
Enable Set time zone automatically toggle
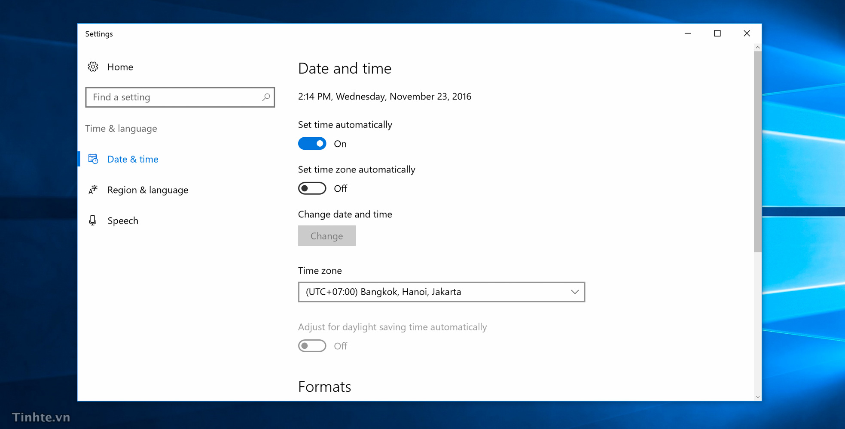[x=312, y=188]
